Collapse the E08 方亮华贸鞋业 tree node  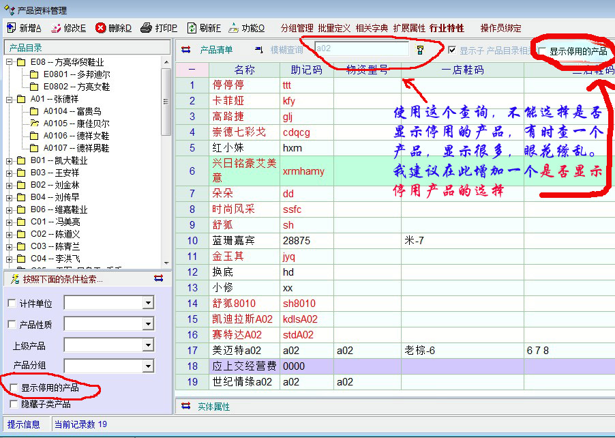click(x=10, y=62)
